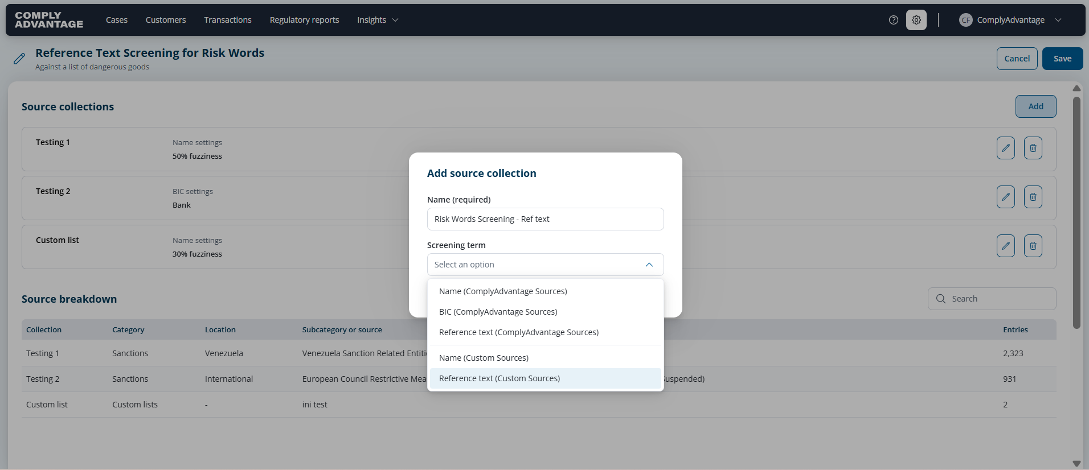
Task: Click the Entries column header
Action: click(1016, 329)
